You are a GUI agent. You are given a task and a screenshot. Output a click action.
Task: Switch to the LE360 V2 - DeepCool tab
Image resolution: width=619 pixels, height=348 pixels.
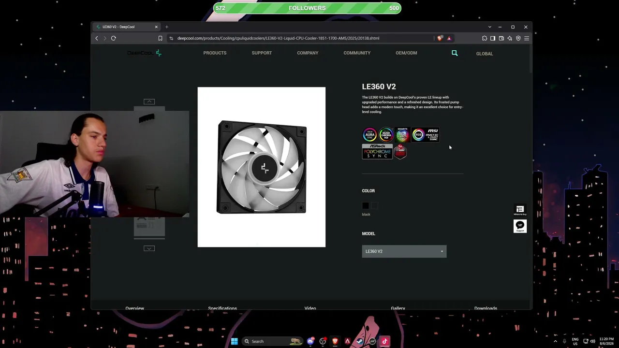click(126, 27)
